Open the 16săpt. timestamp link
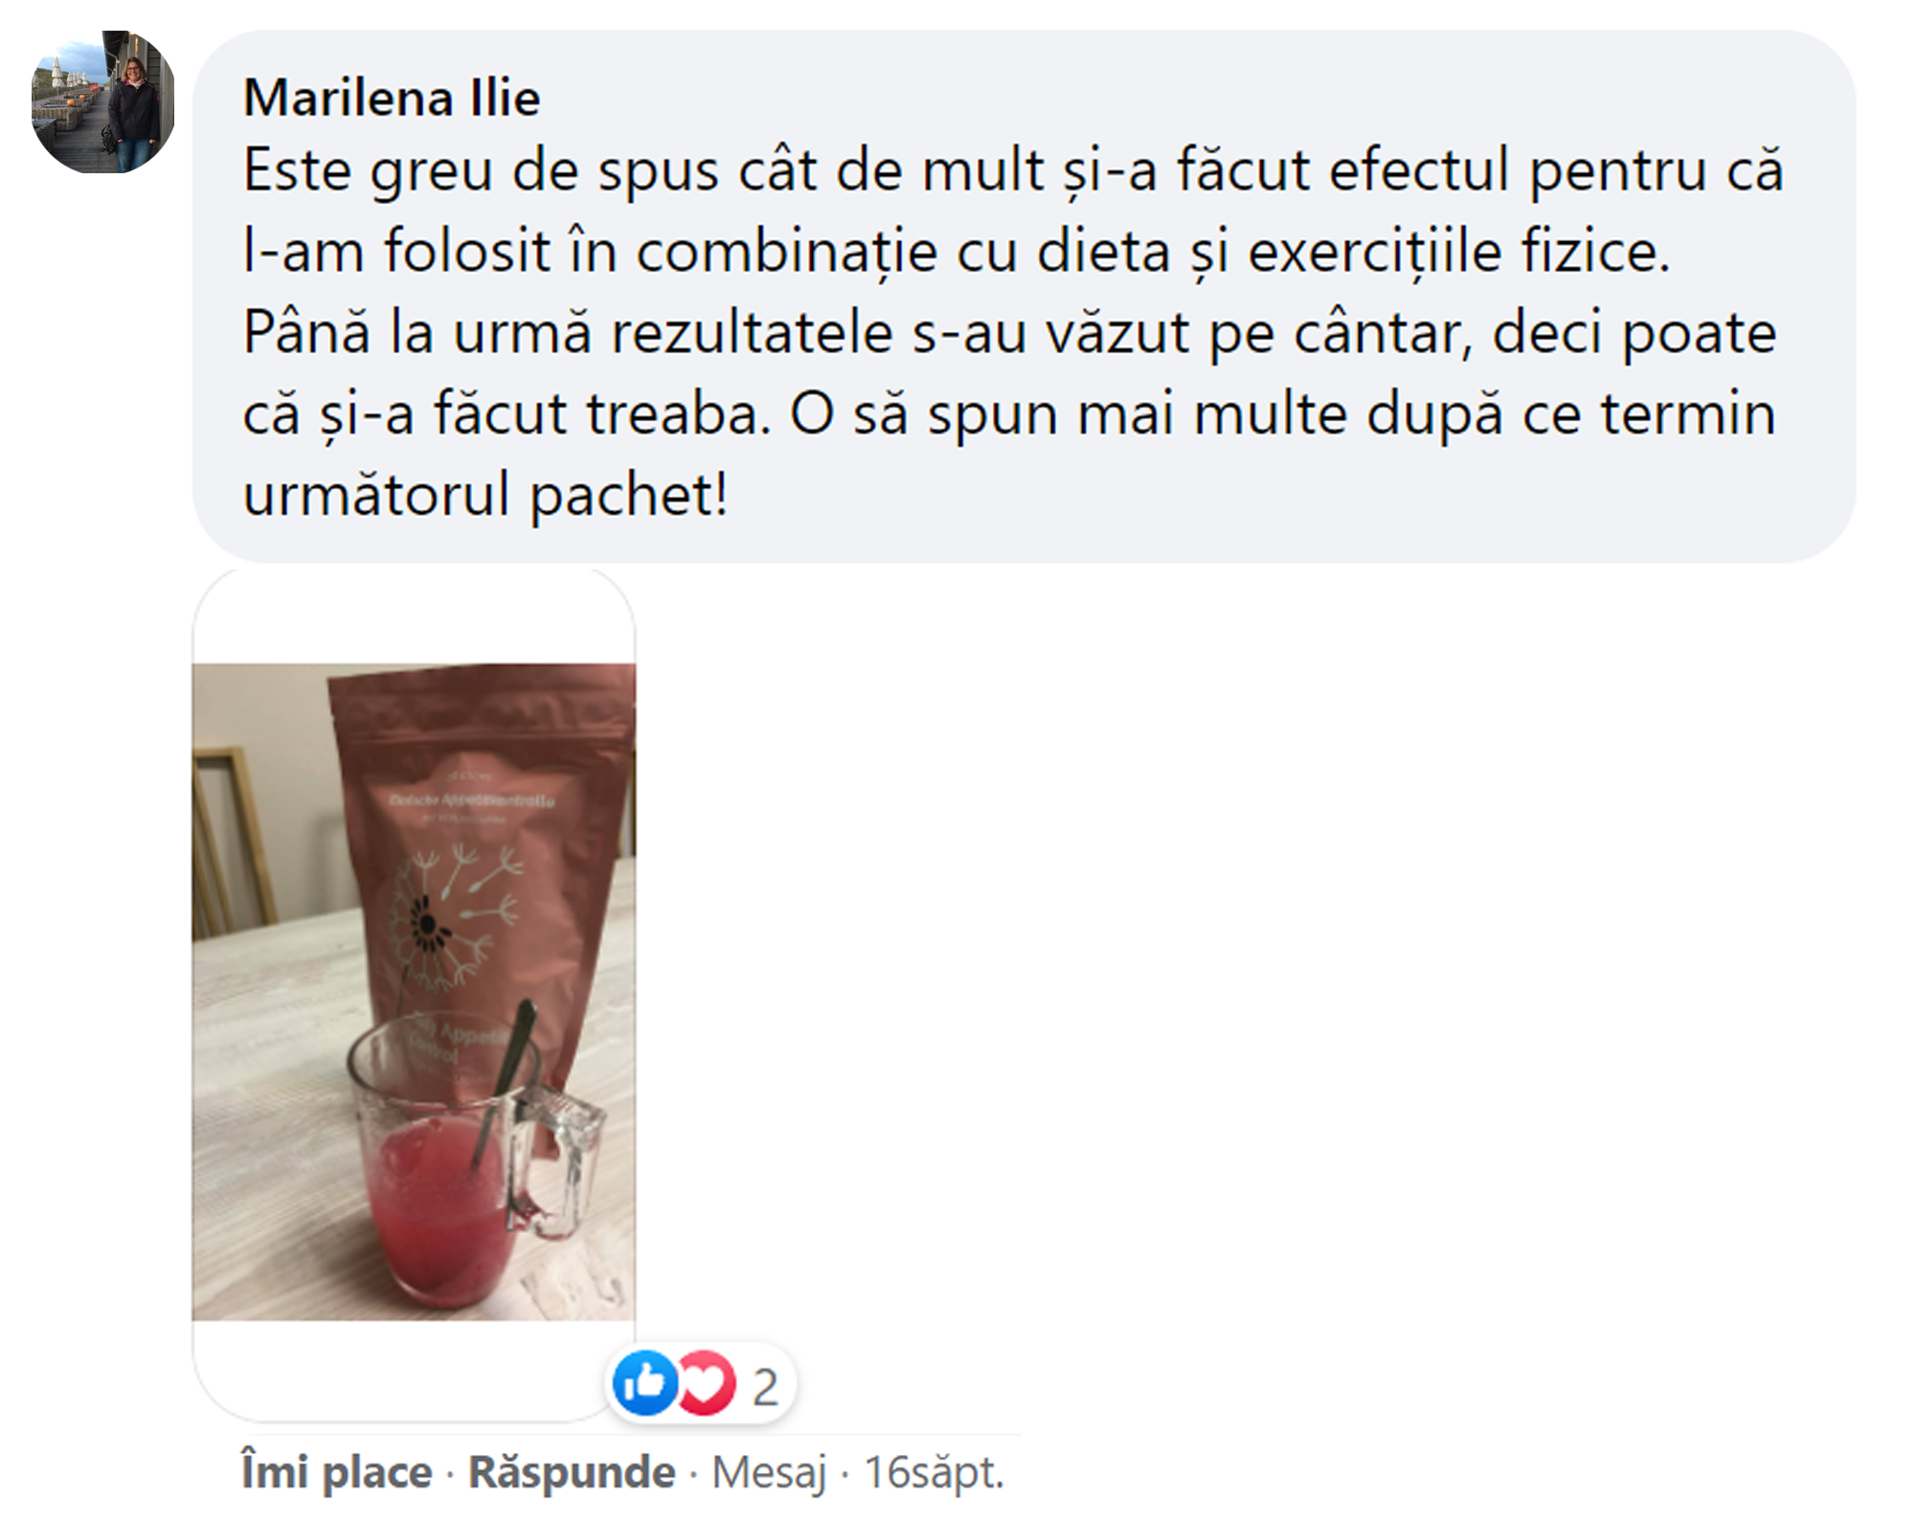The image size is (1915, 1522). (x=934, y=1472)
